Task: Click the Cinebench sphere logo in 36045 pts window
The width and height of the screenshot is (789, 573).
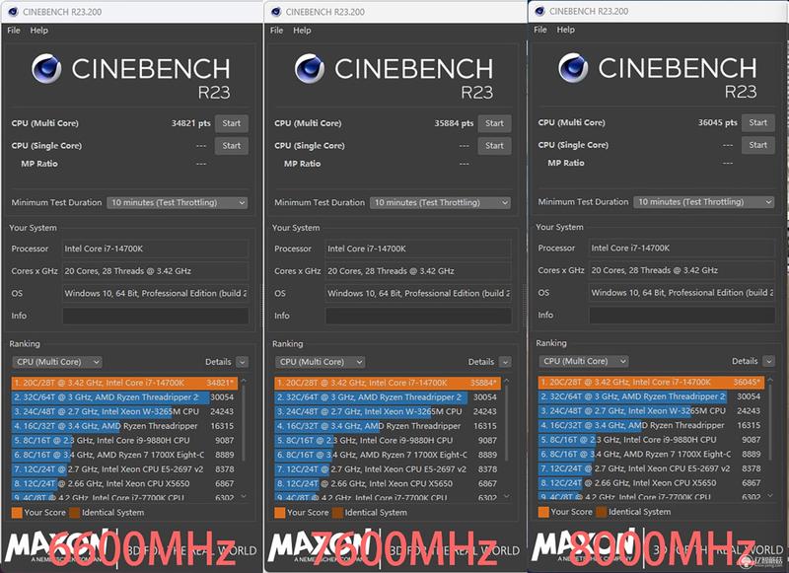Action: coord(574,68)
